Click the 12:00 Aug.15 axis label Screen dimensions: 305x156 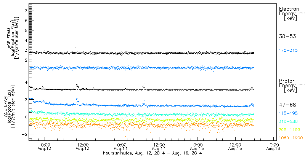coord(235,146)
